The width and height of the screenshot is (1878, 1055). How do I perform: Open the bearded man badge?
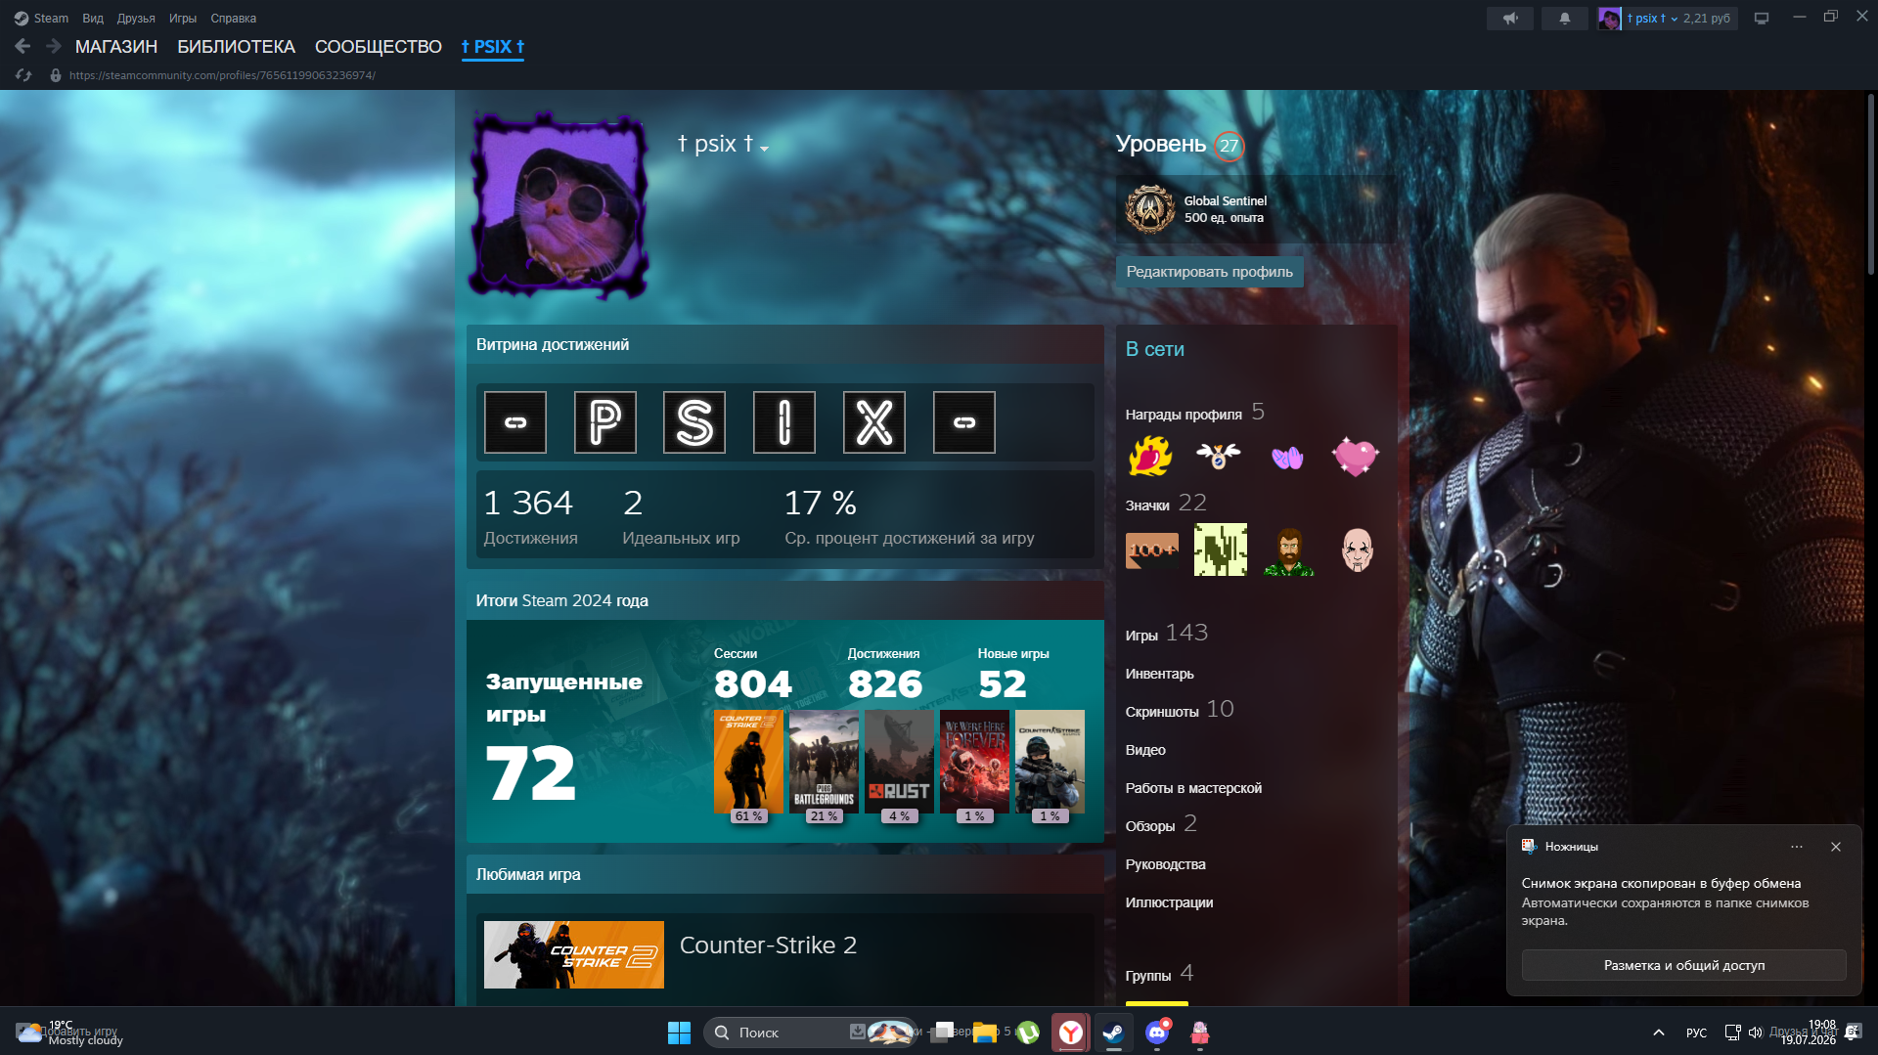click(1289, 549)
